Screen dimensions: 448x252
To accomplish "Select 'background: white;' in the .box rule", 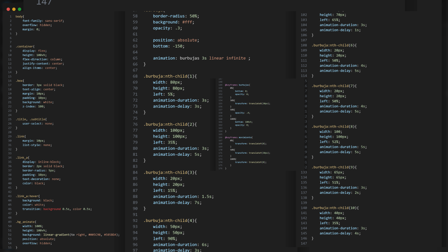I will point(38,102).
